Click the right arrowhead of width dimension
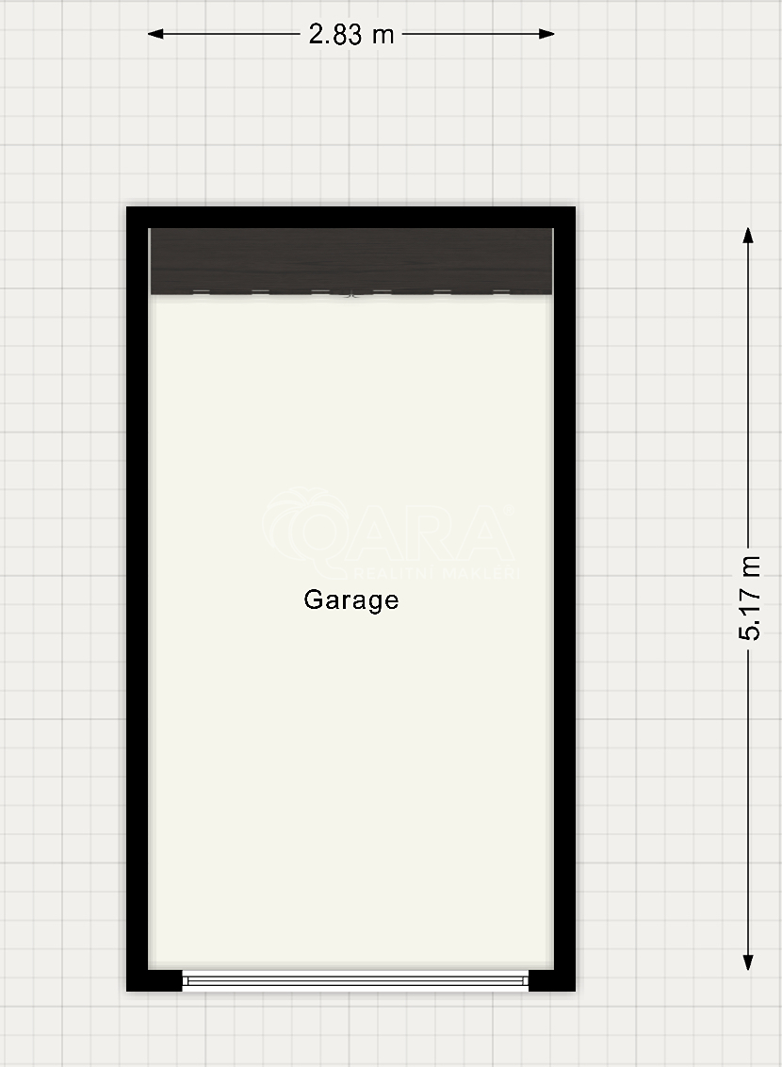The width and height of the screenshot is (782, 1067). pos(546,34)
